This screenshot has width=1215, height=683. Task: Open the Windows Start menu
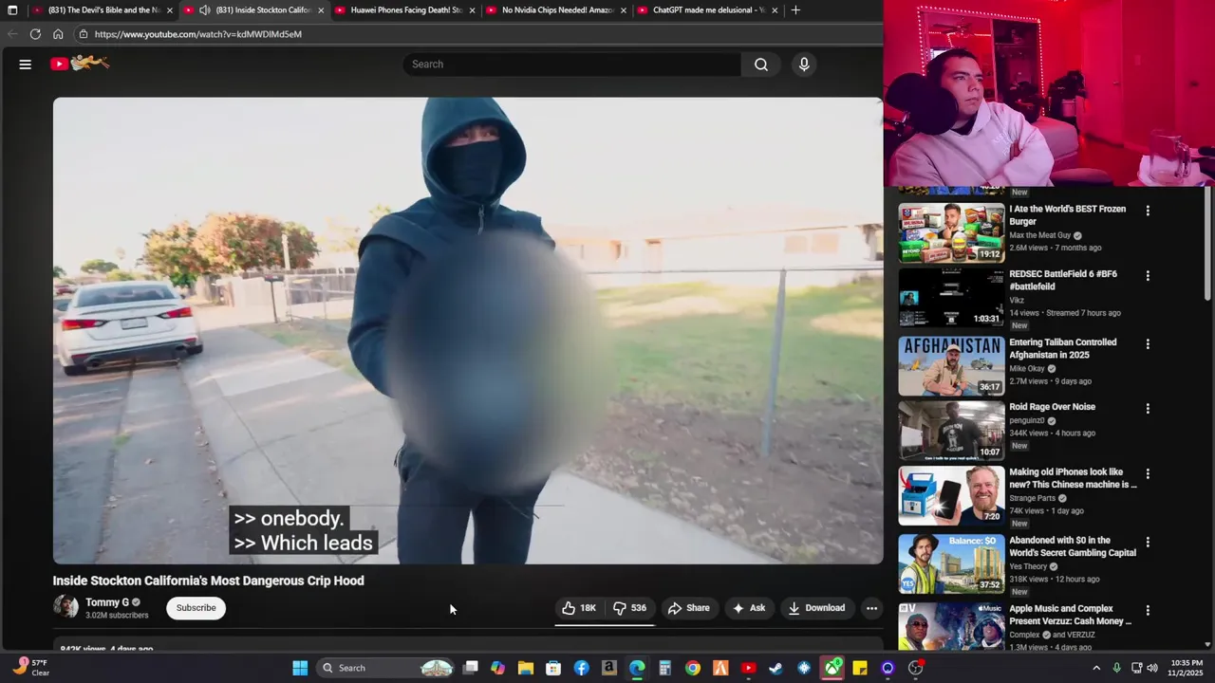pyautogui.click(x=300, y=668)
